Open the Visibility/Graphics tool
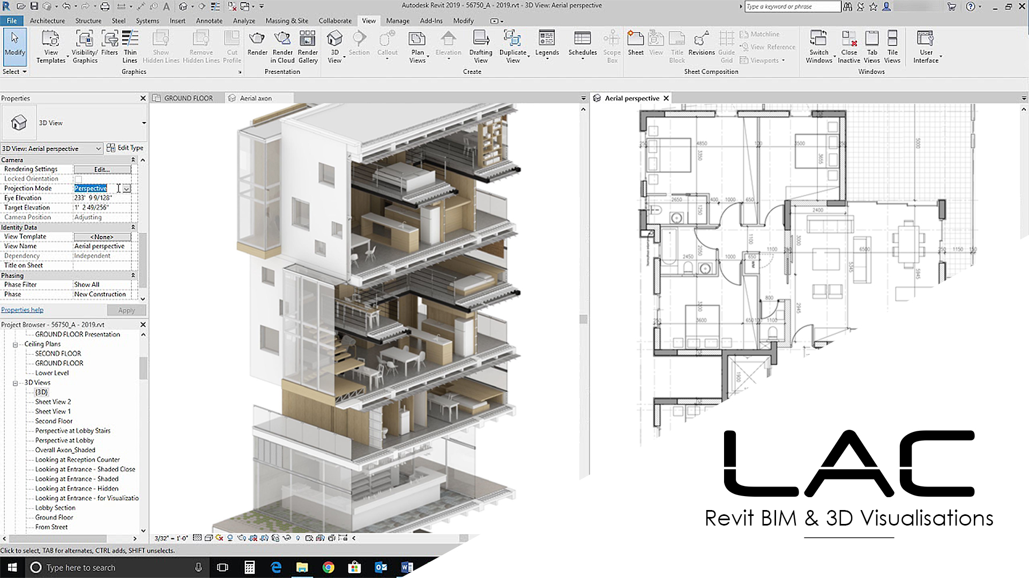The height and width of the screenshot is (578, 1029). 85,39
